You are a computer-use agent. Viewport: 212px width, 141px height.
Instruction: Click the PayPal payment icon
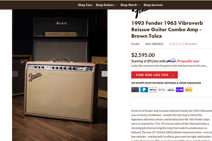pyautogui.click(x=144, y=90)
